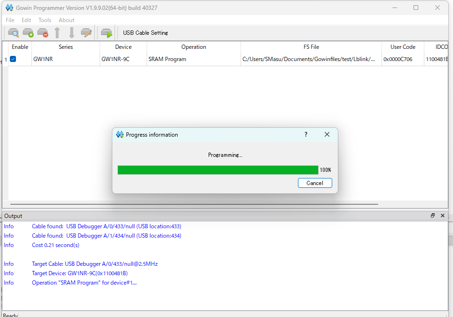Float the Output panel
The image size is (453, 317).
433,216
